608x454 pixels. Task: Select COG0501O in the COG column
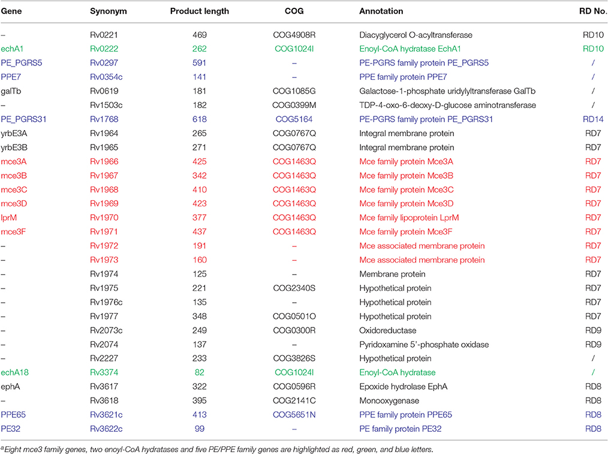click(x=294, y=317)
